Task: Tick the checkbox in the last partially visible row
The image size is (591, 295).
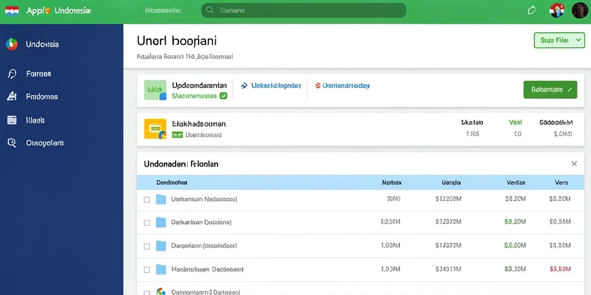Action: [x=147, y=292]
